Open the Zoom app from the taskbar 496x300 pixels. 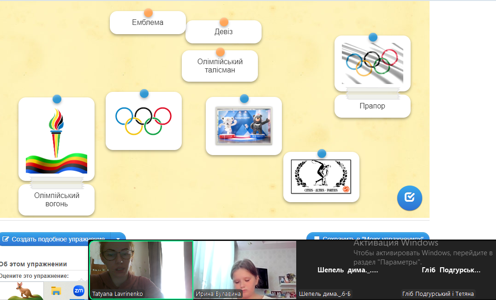click(79, 290)
